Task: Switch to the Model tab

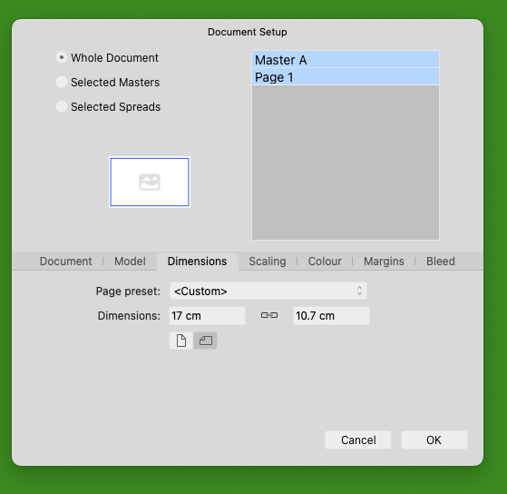Action: 130,262
